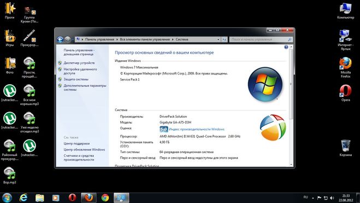Open the Action Center flag tray icon
The height and width of the screenshot is (203, 360).
[x=319, y=198]
